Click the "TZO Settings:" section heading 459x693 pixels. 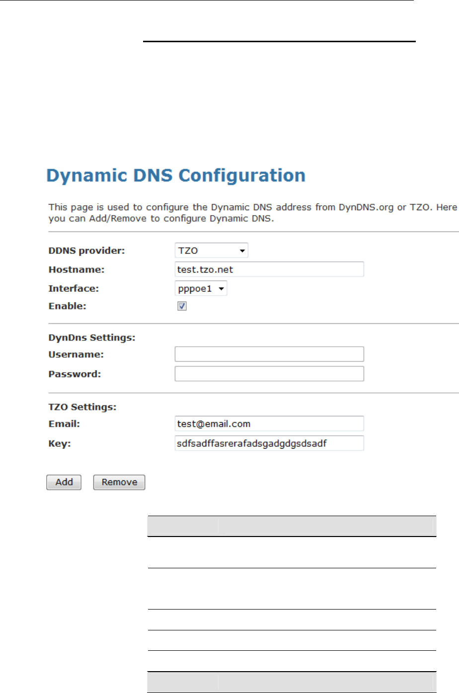82,407
